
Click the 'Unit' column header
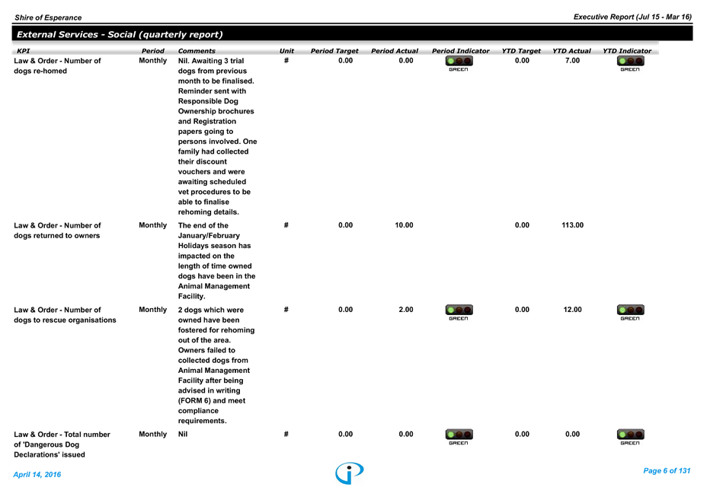coord(286,51)
